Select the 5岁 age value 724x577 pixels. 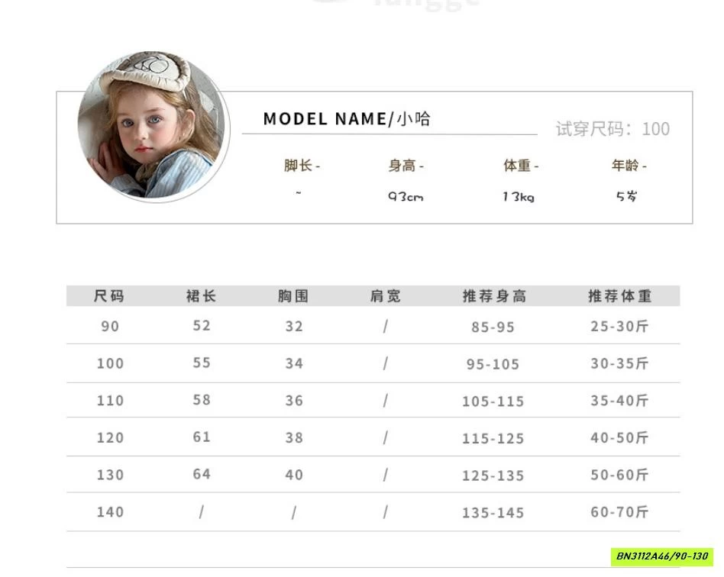626,197
